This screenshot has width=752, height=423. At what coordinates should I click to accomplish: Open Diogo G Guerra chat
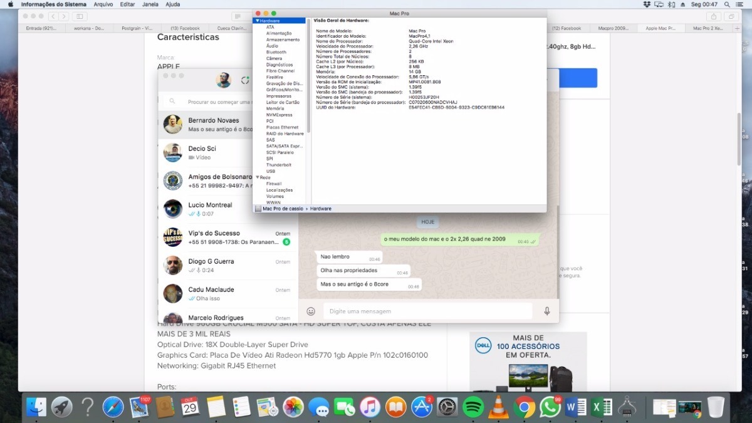228,266
